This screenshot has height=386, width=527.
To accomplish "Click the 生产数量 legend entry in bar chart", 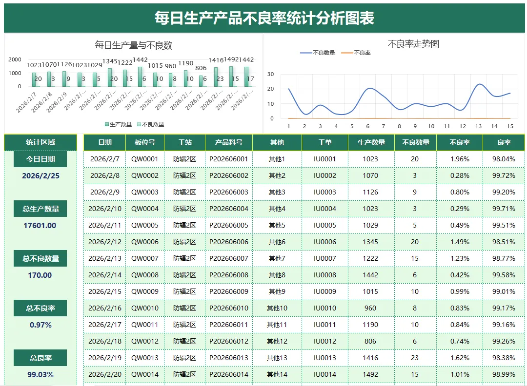I will (x=118, y=125).
